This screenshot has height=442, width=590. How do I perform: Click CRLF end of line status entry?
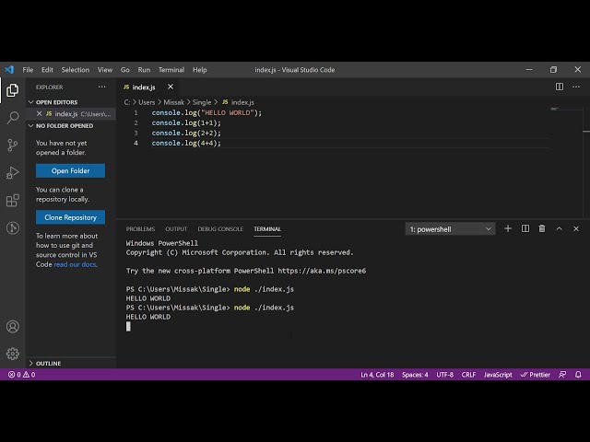point(468,375)
